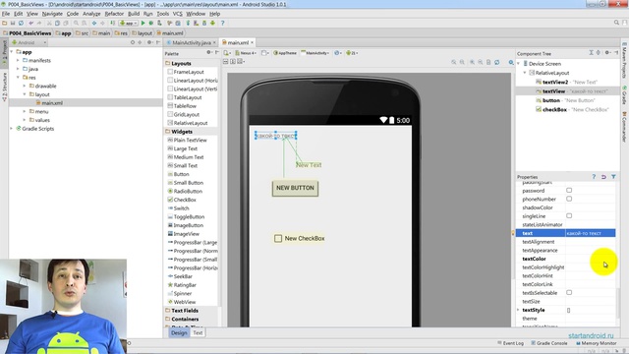Click the designer refresh icon
Image resolution: width=629 pixels, height=354 pixels.
pos(497,62)
